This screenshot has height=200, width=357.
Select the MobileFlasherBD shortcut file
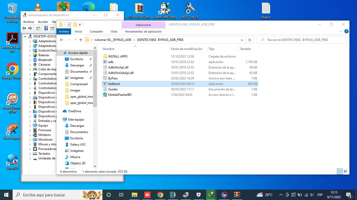click(x=119, y=95)
